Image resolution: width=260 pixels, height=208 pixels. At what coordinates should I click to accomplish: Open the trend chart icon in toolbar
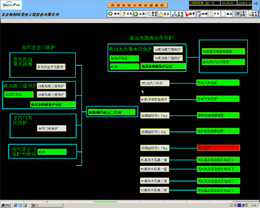click(x=202, y=14)
